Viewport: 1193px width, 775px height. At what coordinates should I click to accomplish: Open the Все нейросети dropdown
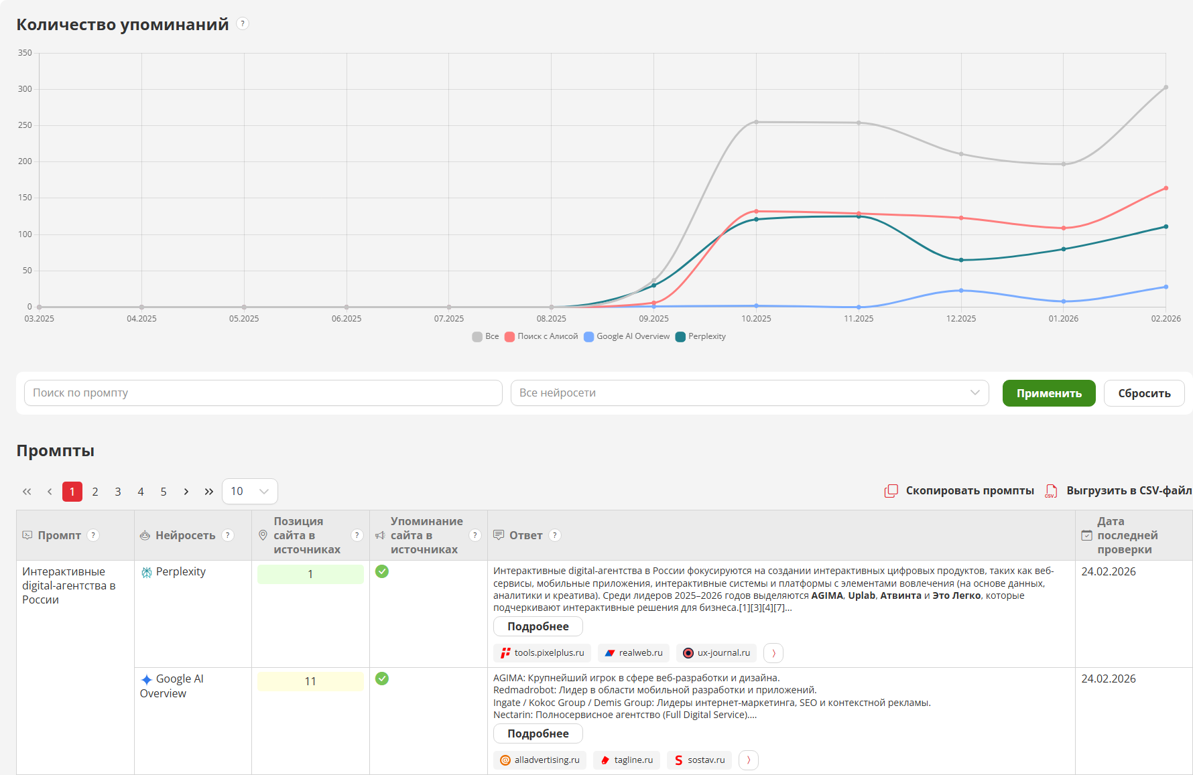(x=749, y=393)
